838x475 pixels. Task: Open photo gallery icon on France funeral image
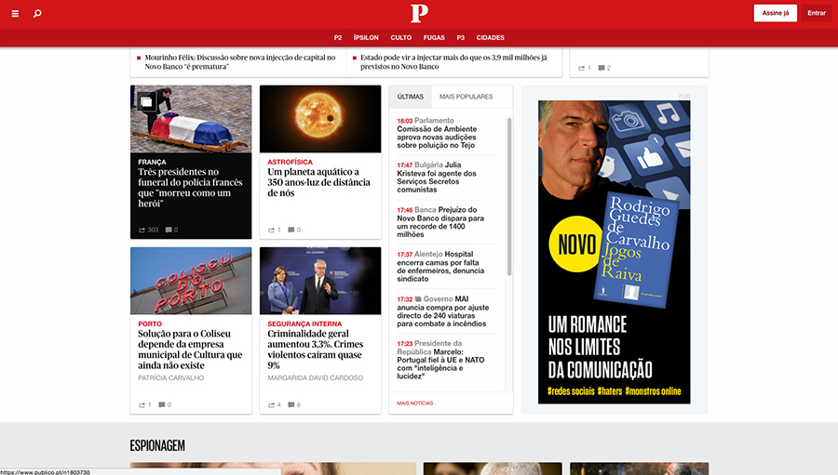point(146,101)
